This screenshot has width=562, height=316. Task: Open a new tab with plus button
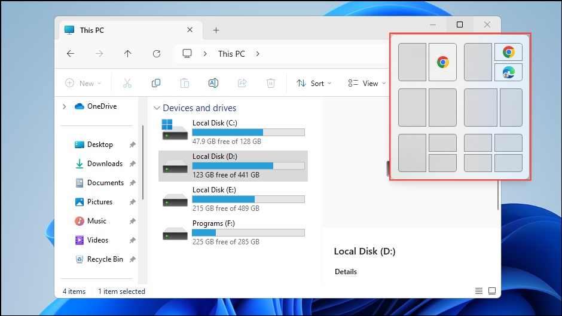pyautogui.click(x=216, y=30)
